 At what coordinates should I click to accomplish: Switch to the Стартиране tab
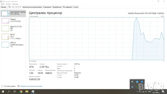tap(47, 7)
